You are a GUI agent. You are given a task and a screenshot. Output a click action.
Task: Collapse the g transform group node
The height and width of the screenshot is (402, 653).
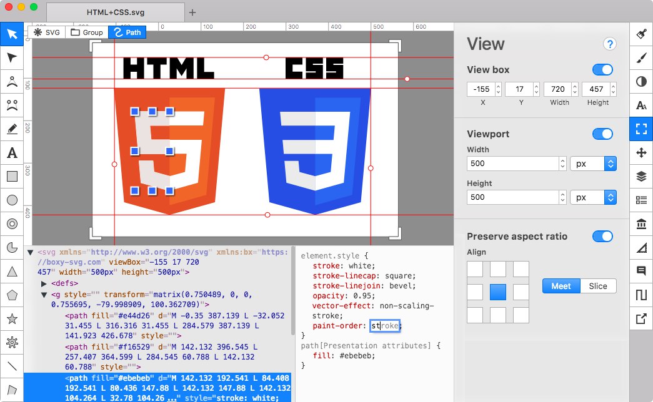click(x=44, y=295)
